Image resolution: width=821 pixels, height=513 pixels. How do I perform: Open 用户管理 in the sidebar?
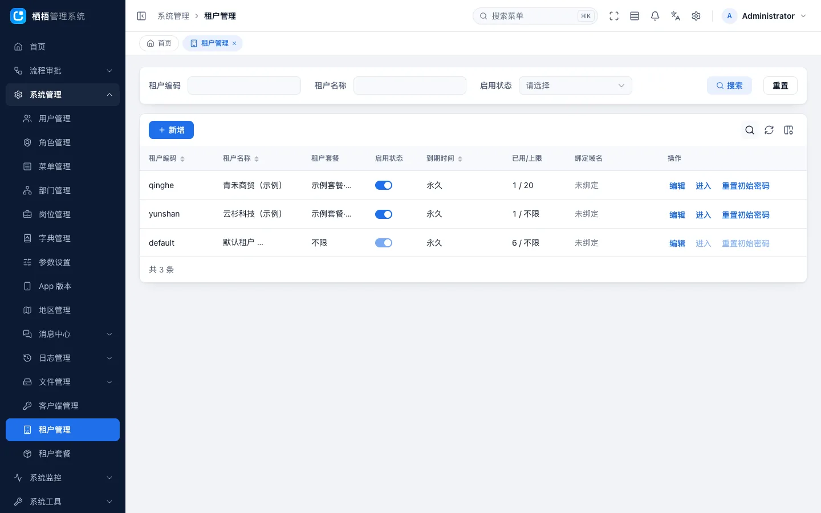point(63,119)
